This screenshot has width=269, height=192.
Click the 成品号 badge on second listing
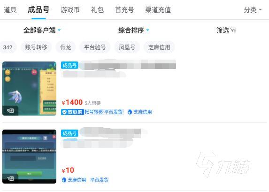(x=69, y=133)
